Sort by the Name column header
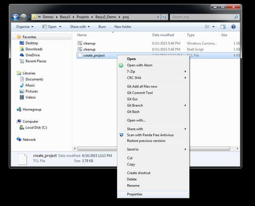 [82, 35]
